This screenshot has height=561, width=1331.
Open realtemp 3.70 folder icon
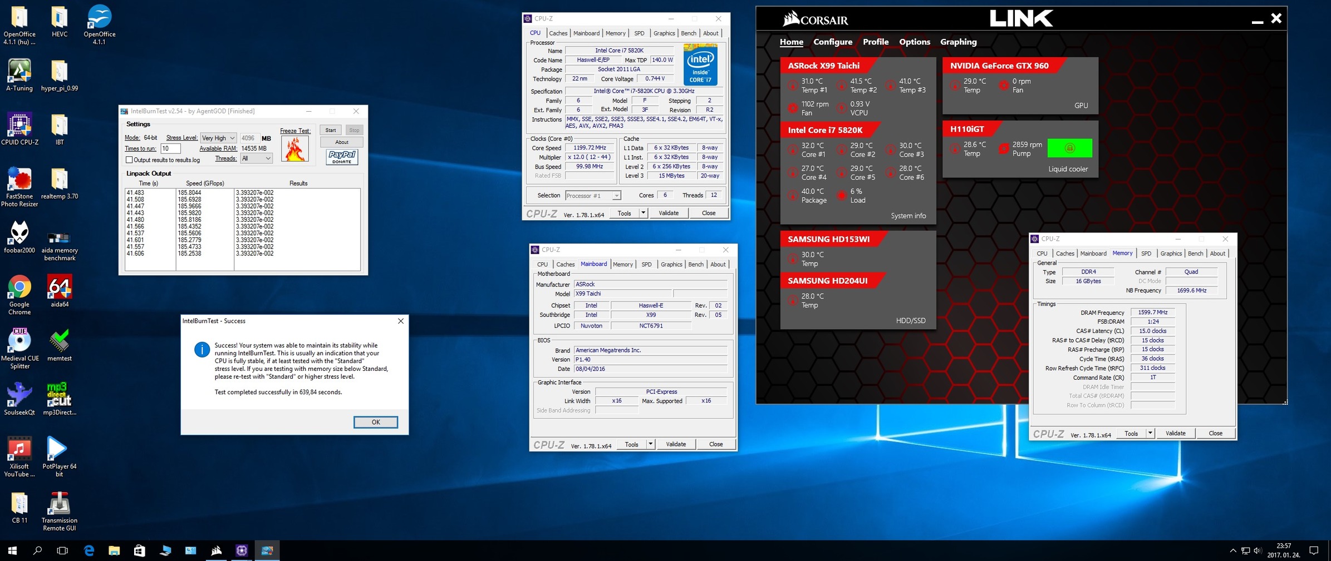(60, 184)
